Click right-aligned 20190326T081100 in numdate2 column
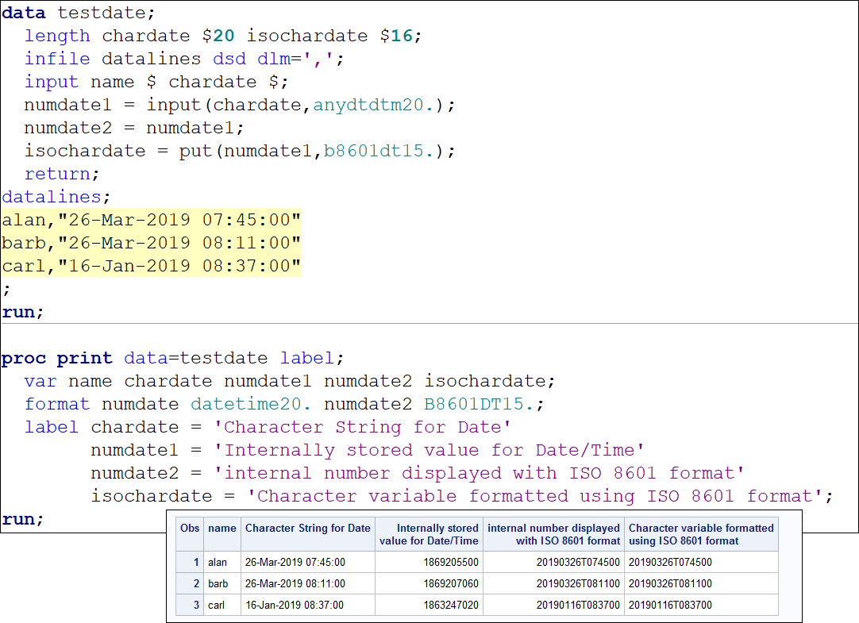The height and width of the screenshot is (623, 859). pyautogui.click(x=578, y=583)
